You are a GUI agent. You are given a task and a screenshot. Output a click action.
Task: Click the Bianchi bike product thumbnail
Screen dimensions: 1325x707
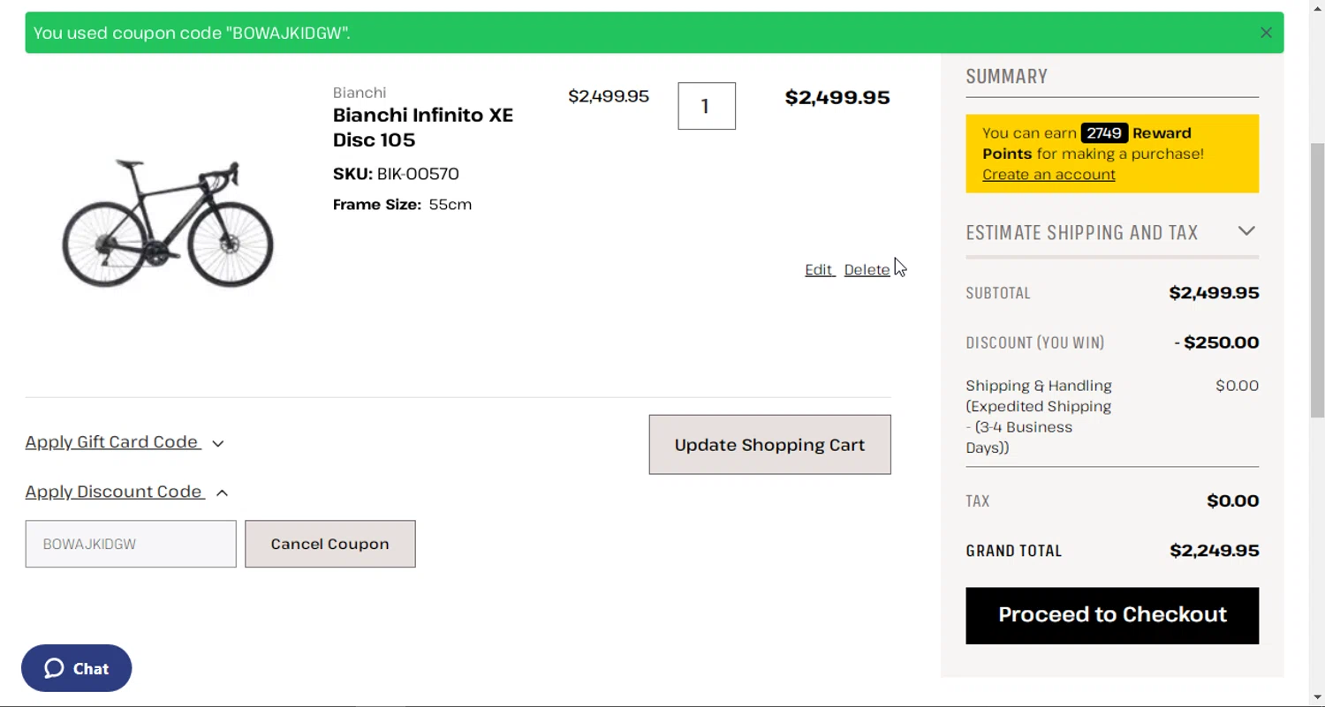pyautogui.click(x=168, y=223)
